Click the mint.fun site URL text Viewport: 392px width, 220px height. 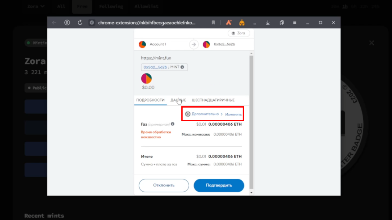156,58
